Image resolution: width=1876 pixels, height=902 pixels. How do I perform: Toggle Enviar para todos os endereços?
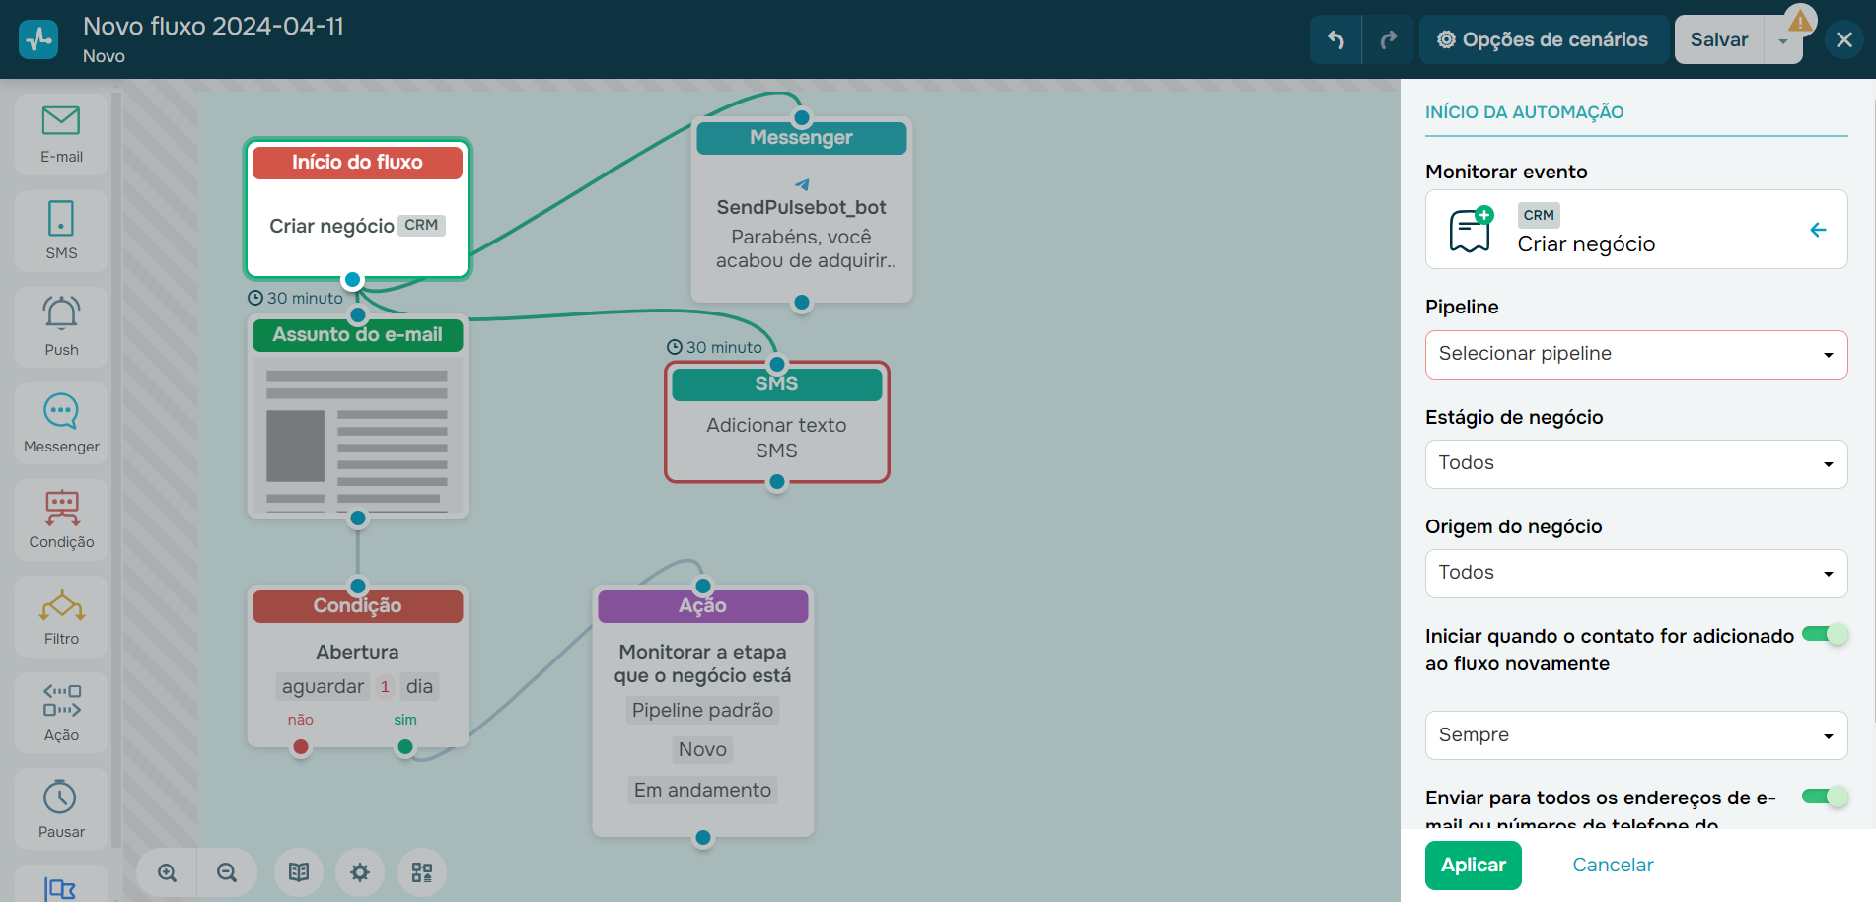[1824, 797]
